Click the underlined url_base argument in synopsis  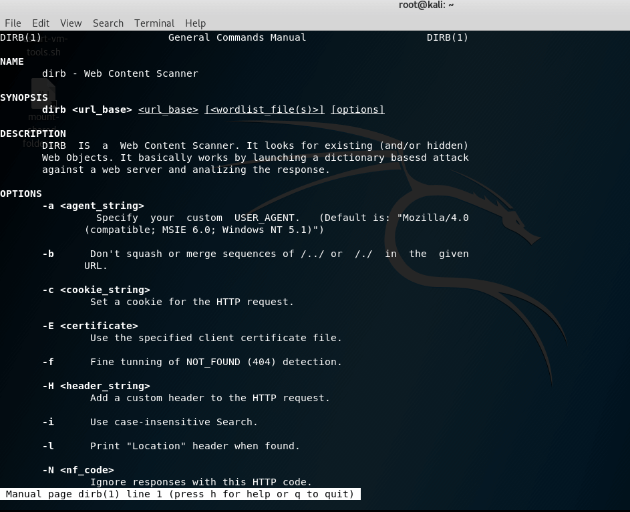[x=168, y=109]
